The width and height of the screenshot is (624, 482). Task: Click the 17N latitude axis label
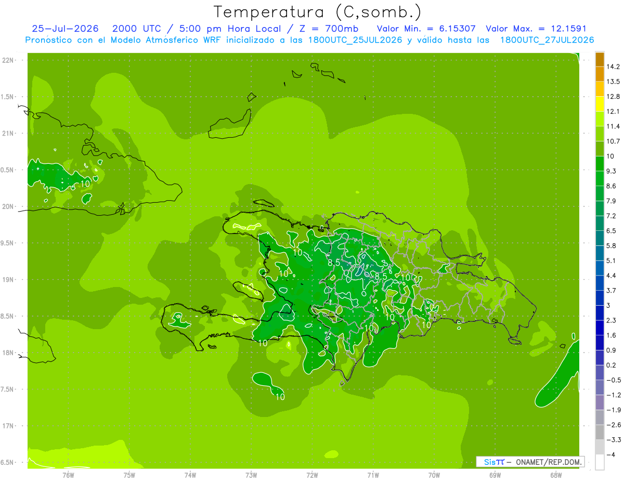point(8,426)
